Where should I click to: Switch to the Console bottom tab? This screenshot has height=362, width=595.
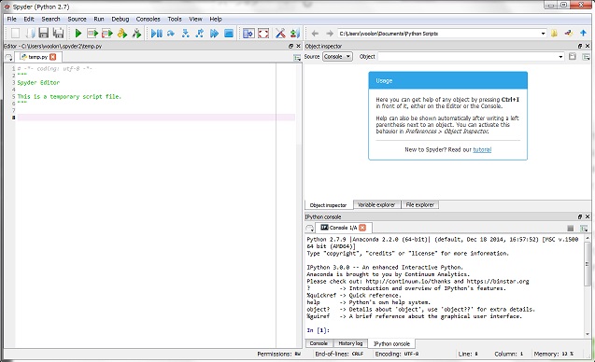coord(319,343)
